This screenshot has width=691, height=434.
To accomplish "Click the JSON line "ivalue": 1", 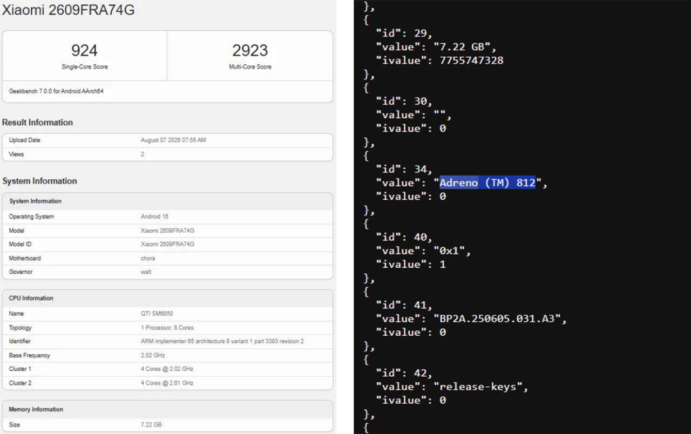I will click(x=411, y=265).
